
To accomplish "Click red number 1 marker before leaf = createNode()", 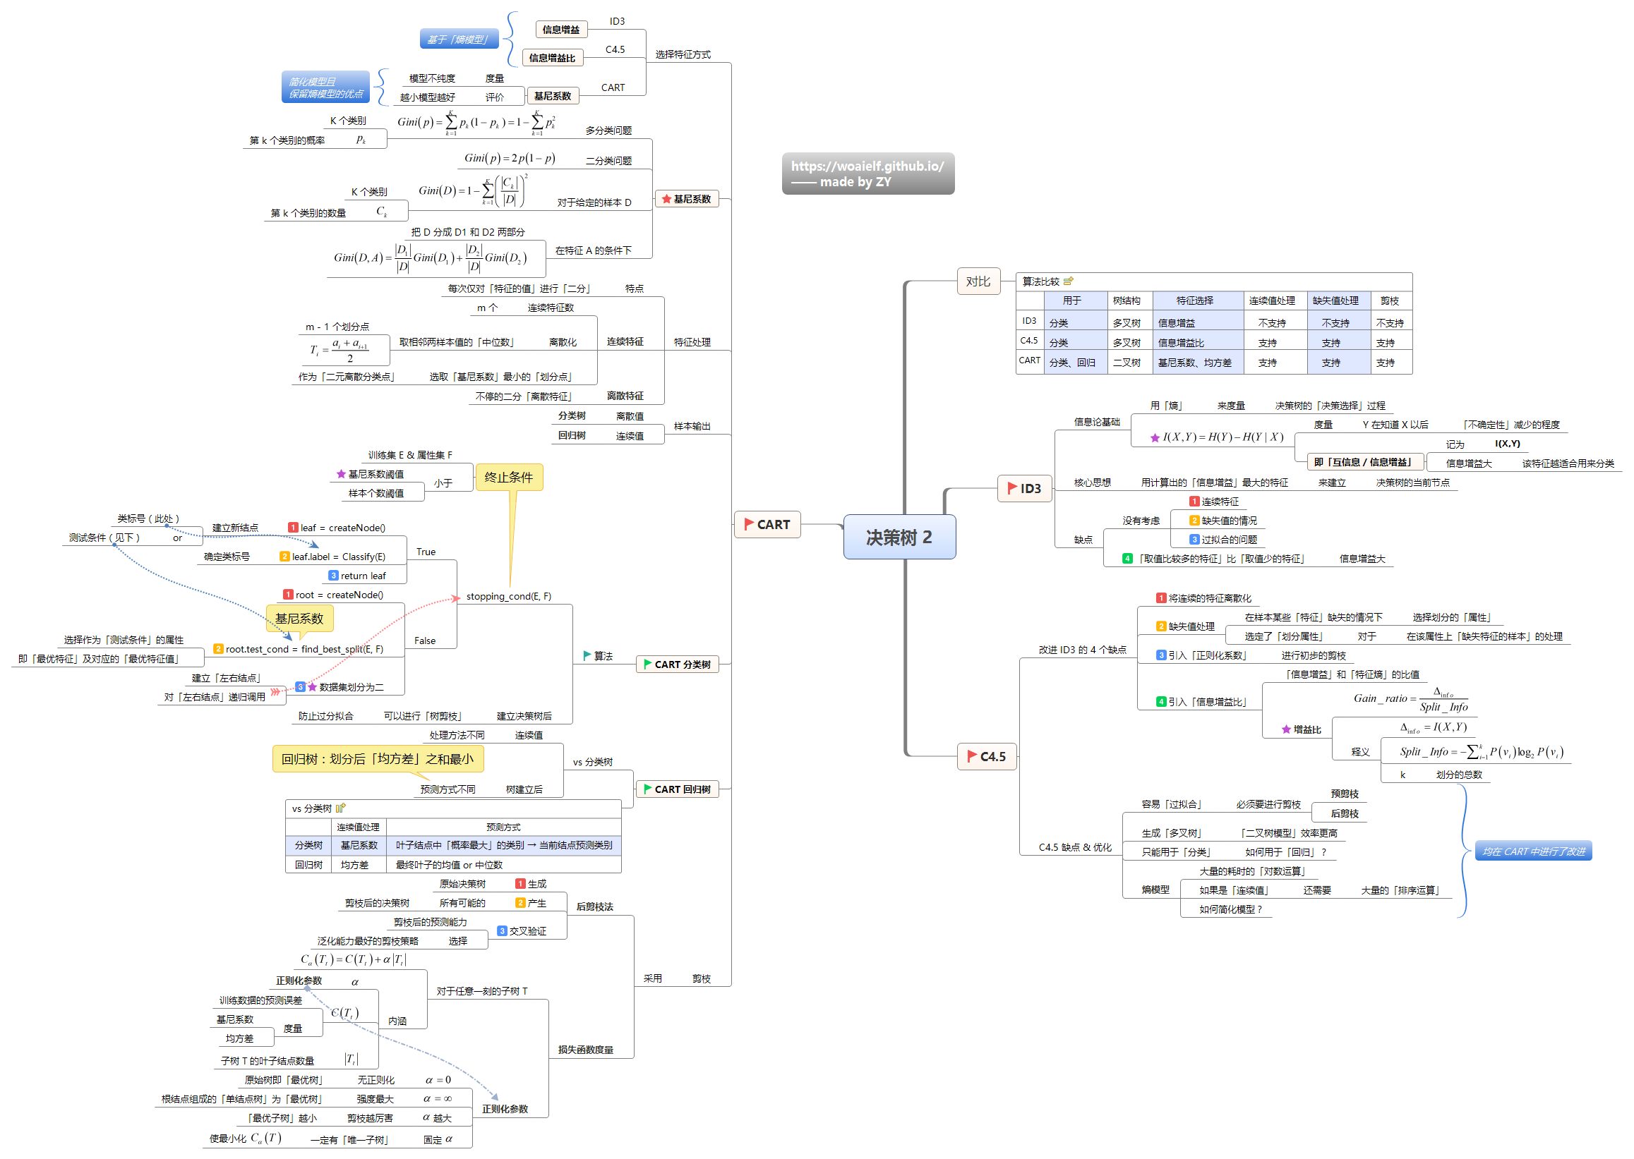I will 293,528.
